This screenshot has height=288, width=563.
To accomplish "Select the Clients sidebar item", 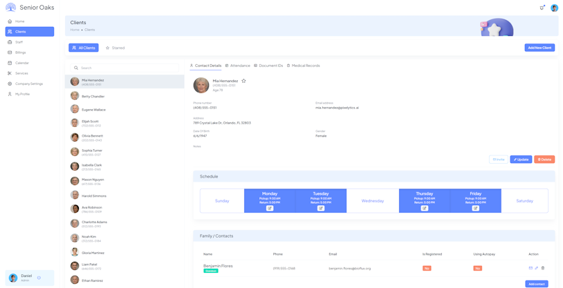I will (x=30, y=32).
